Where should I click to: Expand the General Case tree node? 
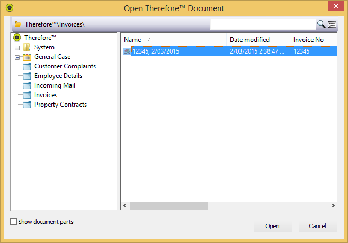click(17, 57)
